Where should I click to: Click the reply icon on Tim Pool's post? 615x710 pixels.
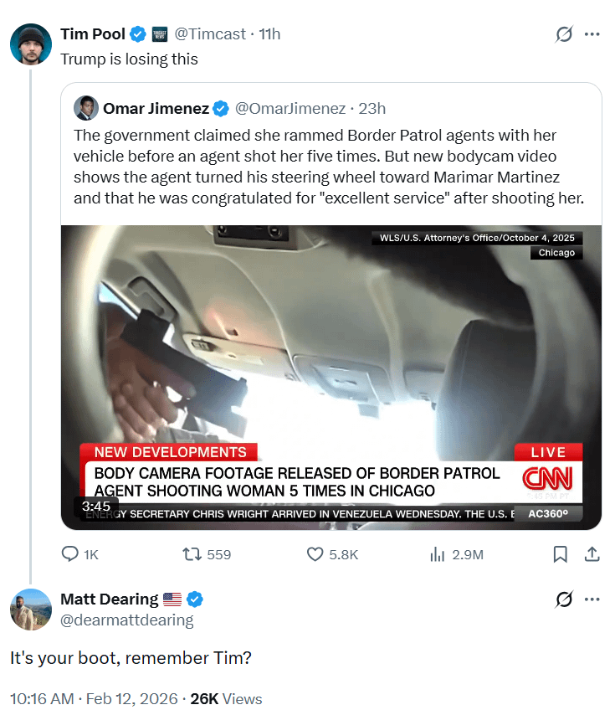[x=71, y=554]
